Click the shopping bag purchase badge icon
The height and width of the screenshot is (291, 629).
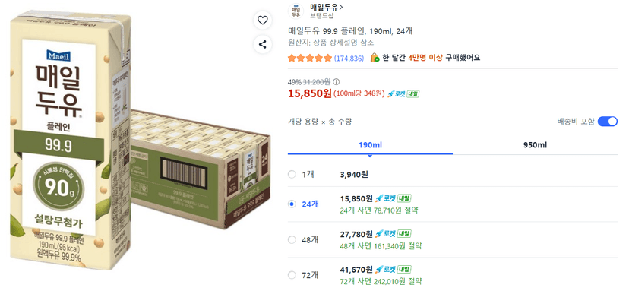[375, 58]
